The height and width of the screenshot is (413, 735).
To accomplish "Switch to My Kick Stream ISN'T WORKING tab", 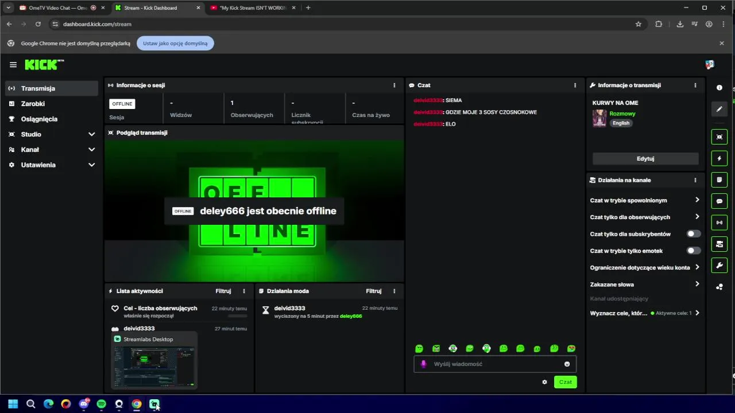I will (253, 8).
